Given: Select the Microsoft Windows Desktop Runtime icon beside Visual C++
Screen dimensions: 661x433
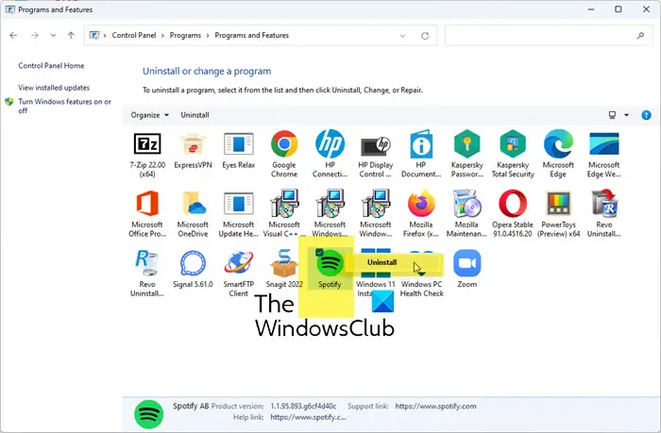Looking at the screenshot, I should tap(330, 204).
